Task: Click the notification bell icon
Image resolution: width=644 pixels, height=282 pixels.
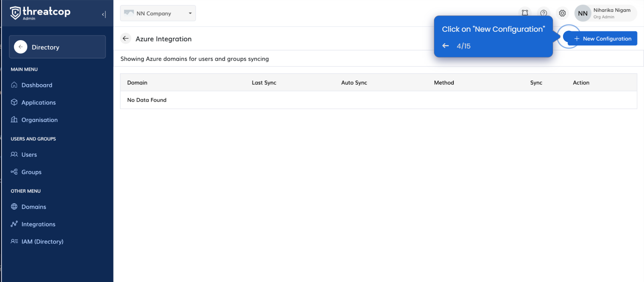Action: point(525,13)
